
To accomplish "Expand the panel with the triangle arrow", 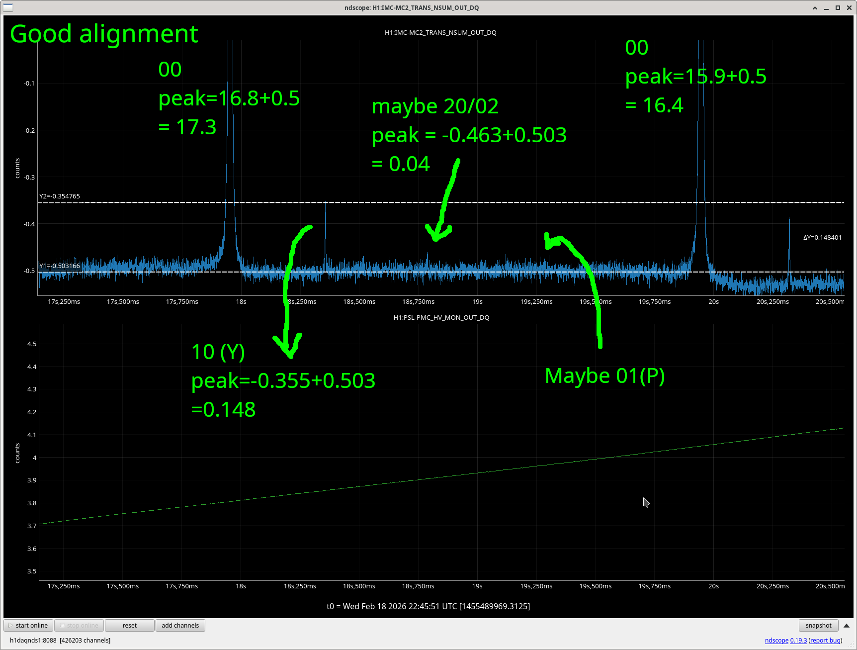I will [847, 625].
